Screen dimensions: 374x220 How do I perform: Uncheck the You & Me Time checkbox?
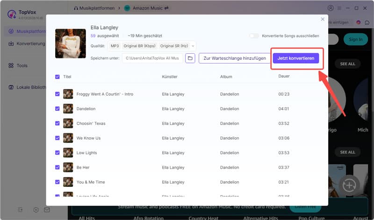pos(57,182)
